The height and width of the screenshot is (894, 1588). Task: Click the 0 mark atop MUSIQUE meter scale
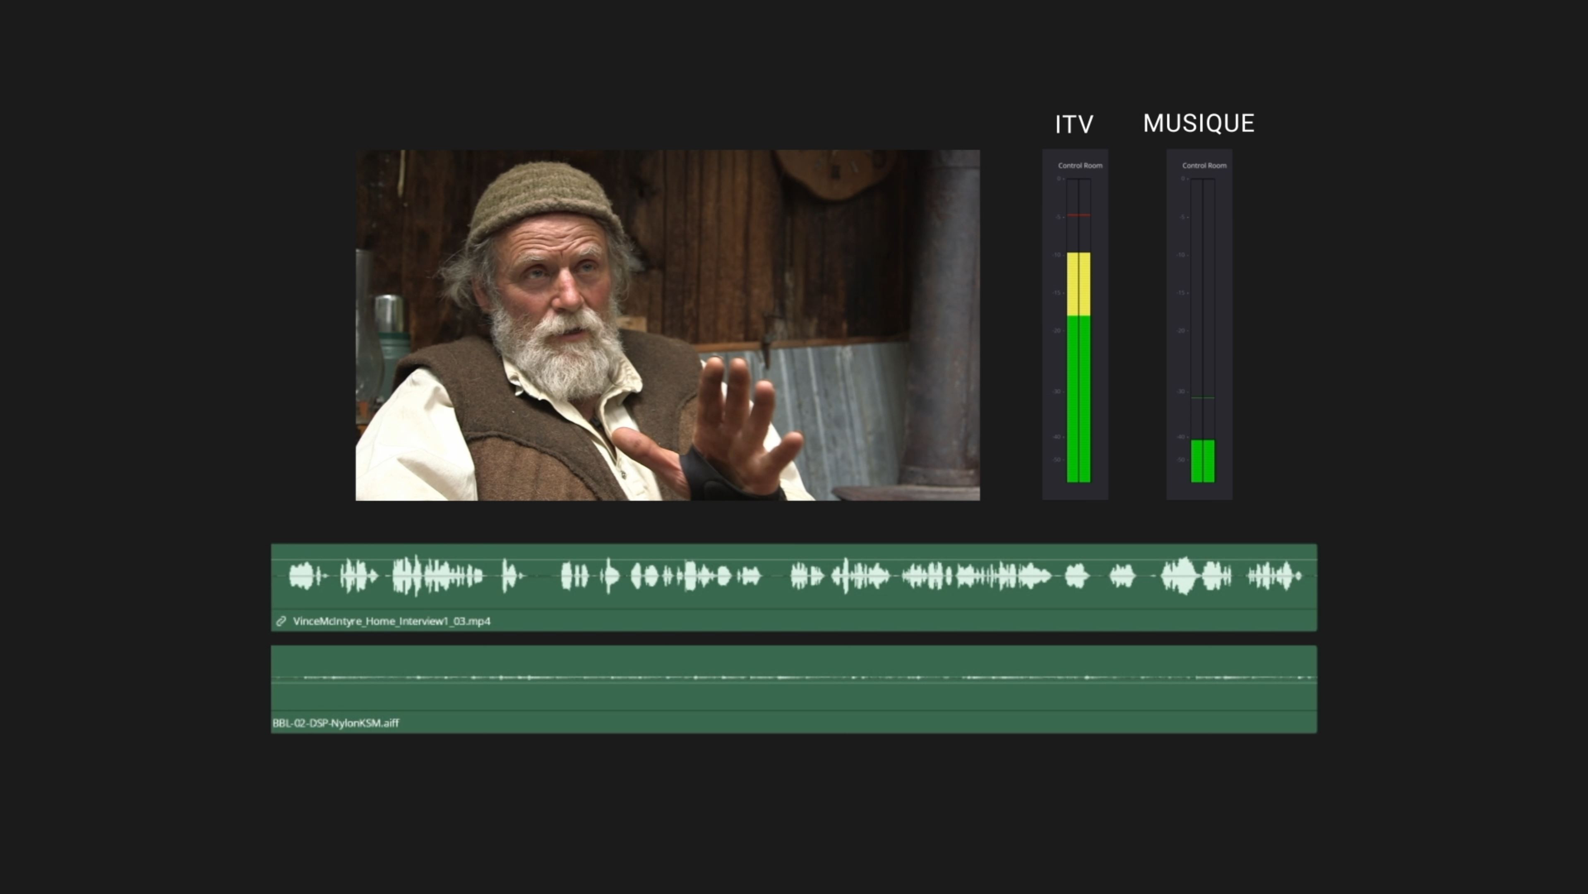click(x=1182, y=179)
